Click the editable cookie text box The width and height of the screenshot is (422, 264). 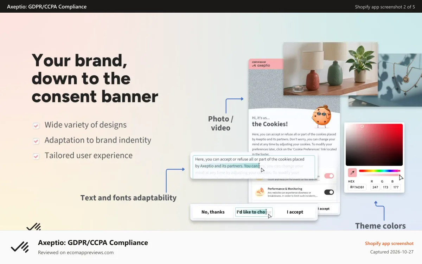[x=254, y=166]
